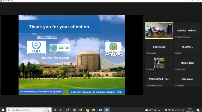Screen dimensions: 202x112
Task: Expand the hidden system tray icons
Action: (x=163, y=110)
